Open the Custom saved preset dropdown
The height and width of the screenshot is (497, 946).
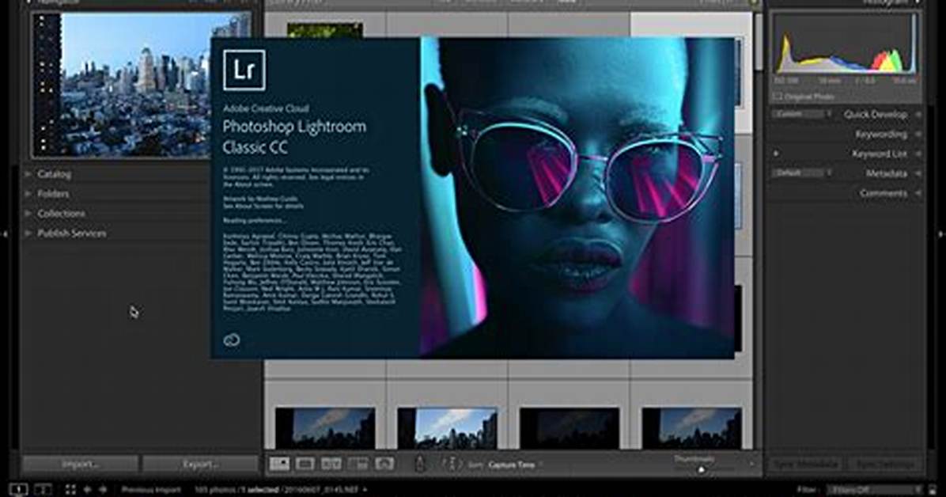[x=802, y=113]
